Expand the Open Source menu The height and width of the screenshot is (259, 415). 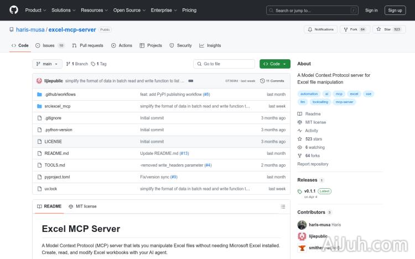129,10
